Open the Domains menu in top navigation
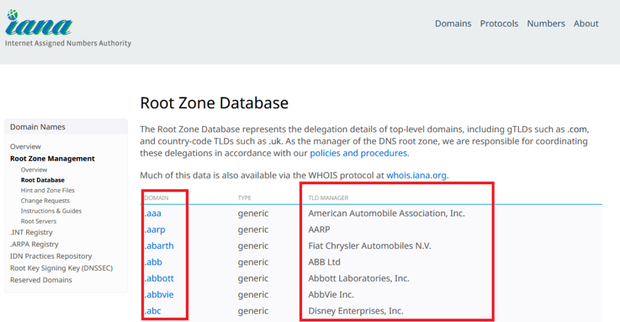Viewport: 620px width, 322px height. pyautogui.click(x=453, y=24)
